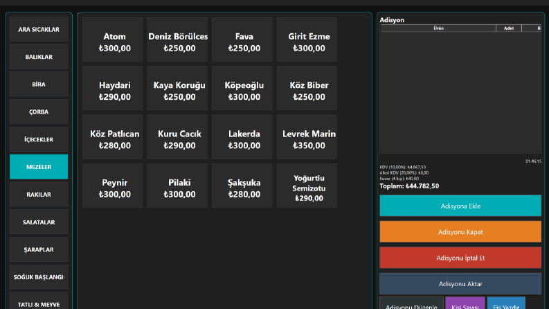
Task: Add Atom meze to the order
Action: pos(112,39)
